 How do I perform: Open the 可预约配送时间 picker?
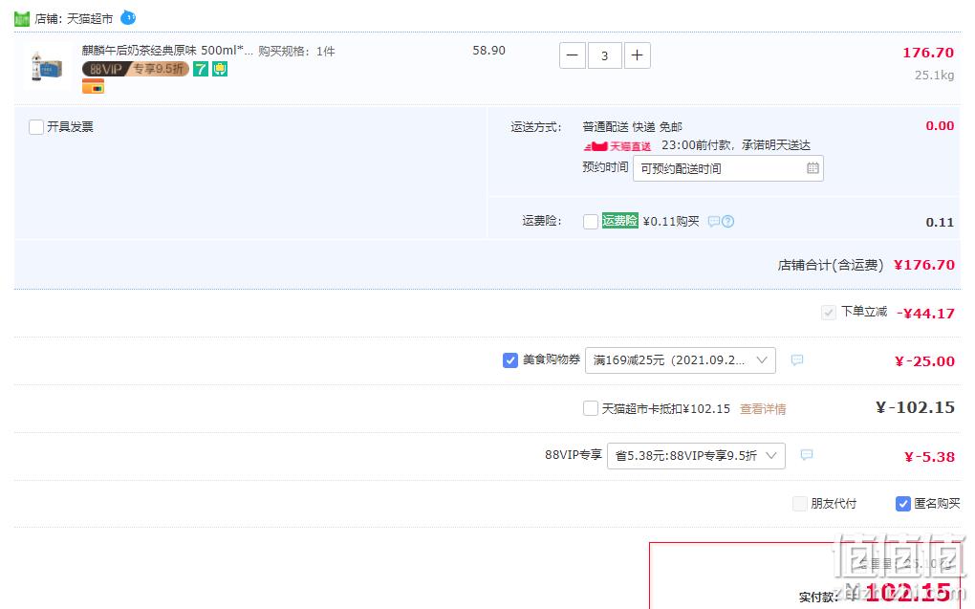pyautogui.click(x=728, y=168)
